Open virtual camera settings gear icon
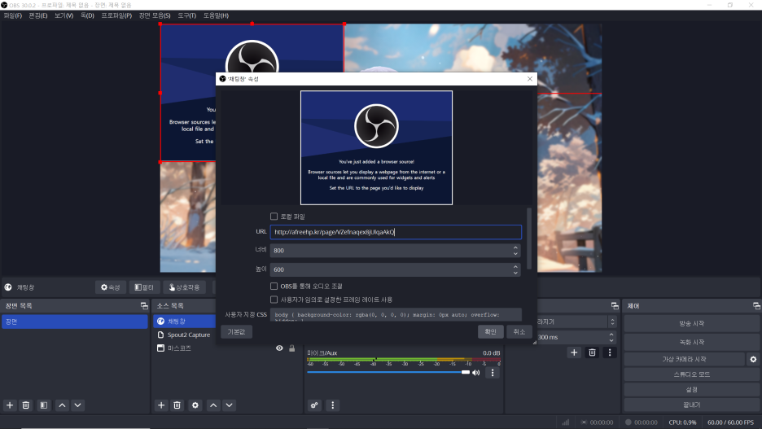This screenshot has height=429, width=762. [753, 360]
